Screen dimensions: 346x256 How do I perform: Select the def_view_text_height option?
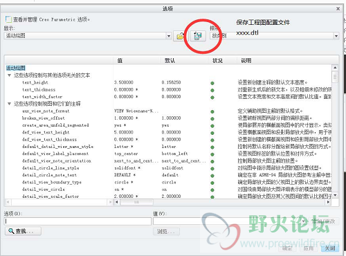(x=46, y=132)
